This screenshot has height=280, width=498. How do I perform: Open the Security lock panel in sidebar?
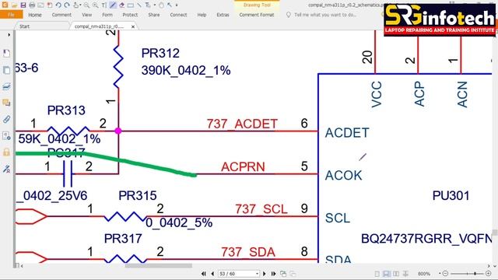tap(6, 152)
